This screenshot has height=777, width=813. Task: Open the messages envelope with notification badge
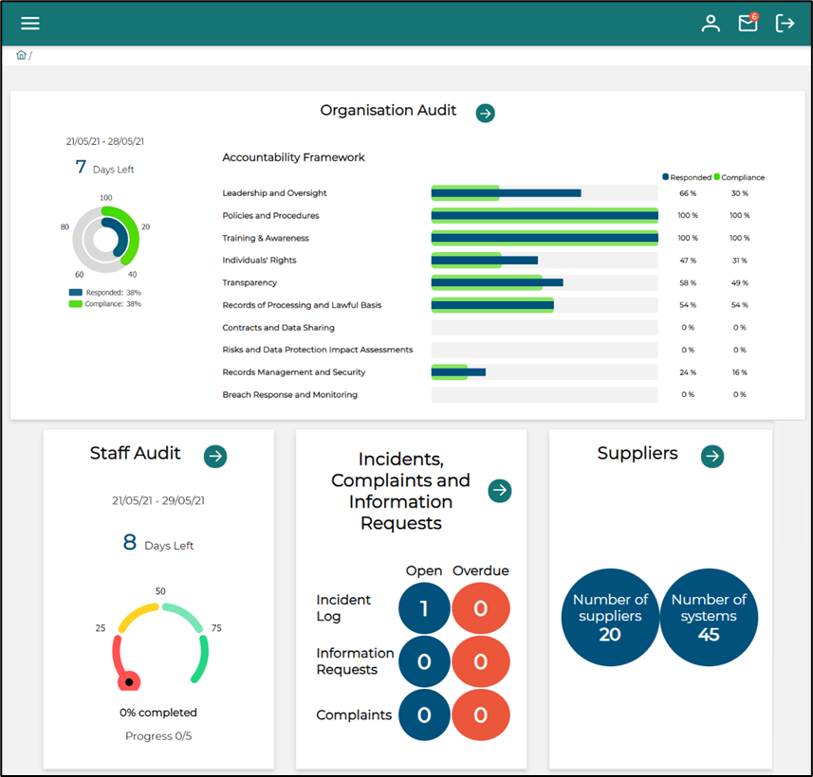pyautogui.click(x=748, y=23)
